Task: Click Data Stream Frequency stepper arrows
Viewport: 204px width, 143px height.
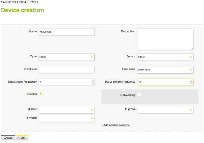Action: coord(92,82)
